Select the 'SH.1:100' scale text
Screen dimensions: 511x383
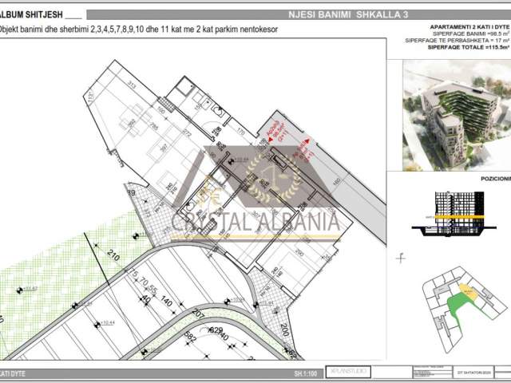(x=305, y=373)
